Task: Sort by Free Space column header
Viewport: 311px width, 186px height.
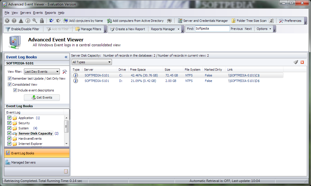Action: pyautogui.click(x=146, y=70)
